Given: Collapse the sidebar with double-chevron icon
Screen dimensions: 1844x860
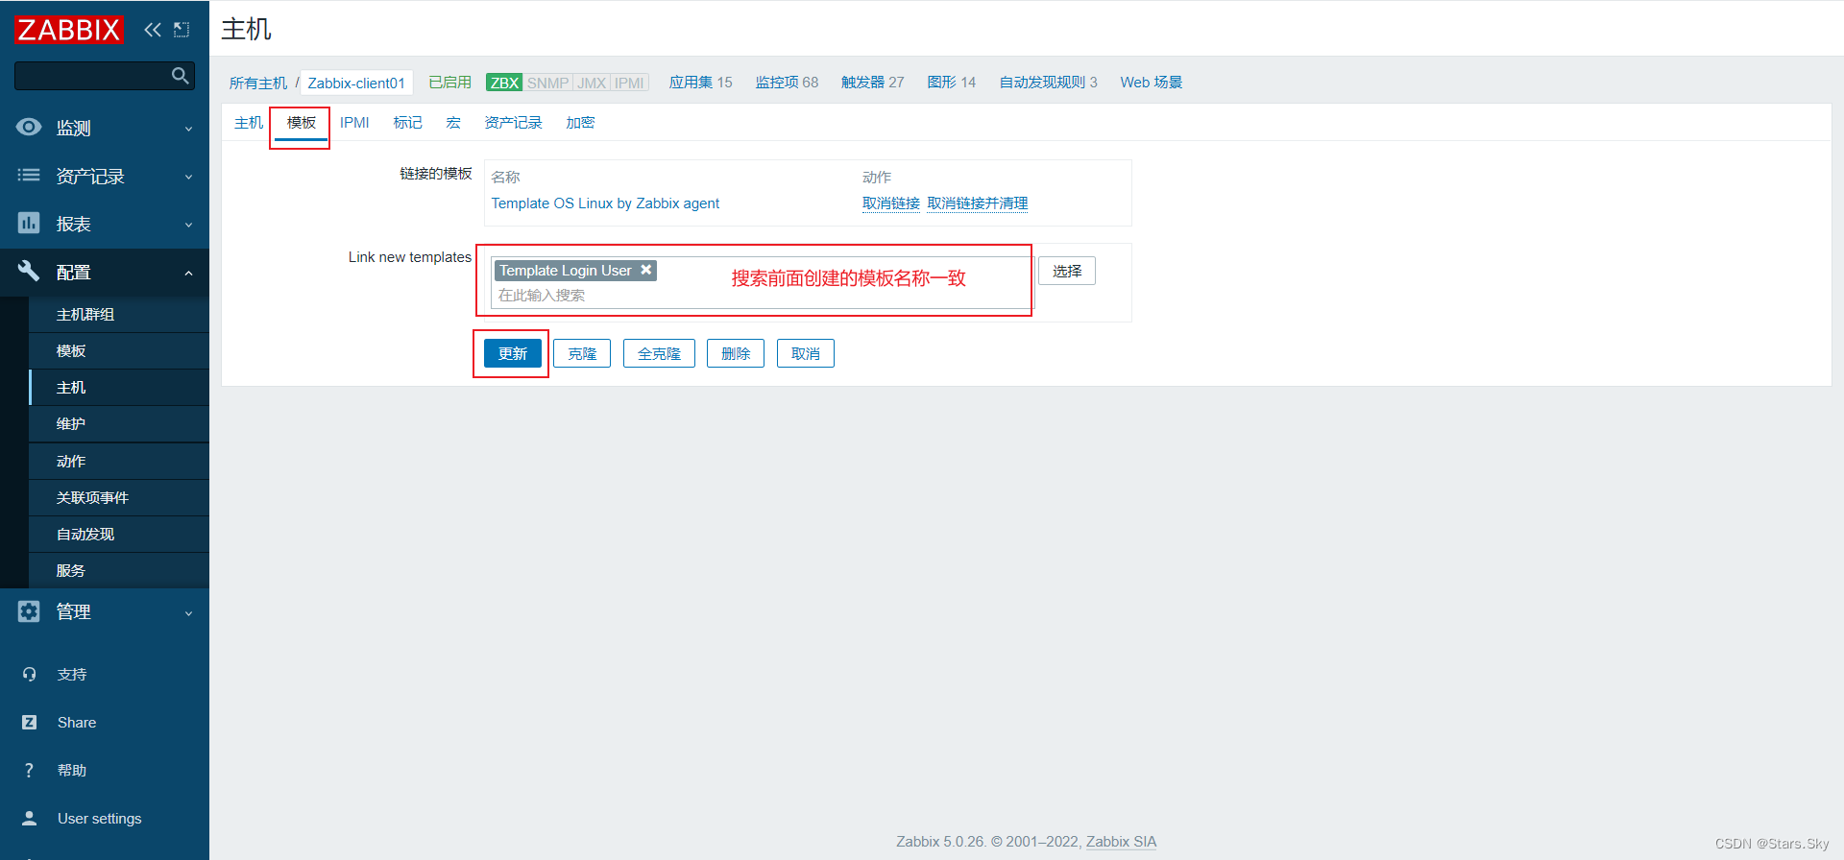Looking at the screenshot, I should click(152, 30).
